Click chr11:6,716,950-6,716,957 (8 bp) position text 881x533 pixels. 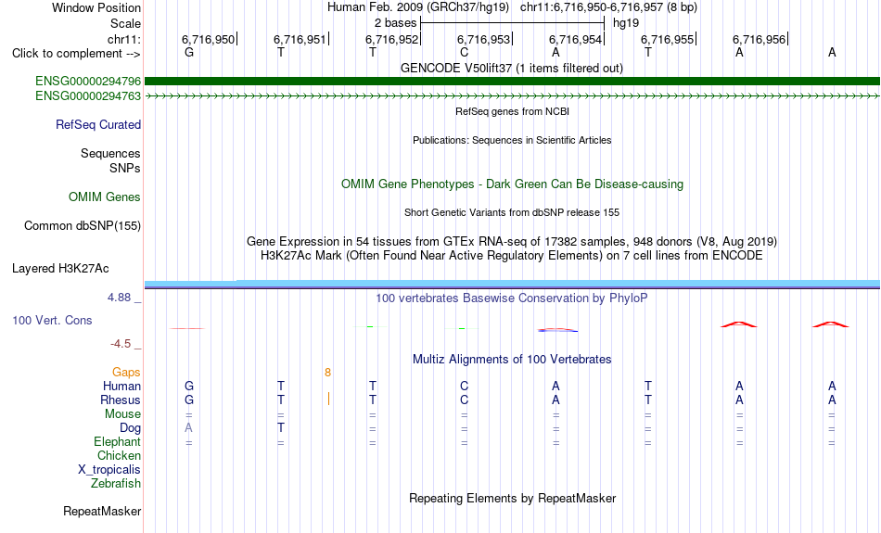point(608,7)
